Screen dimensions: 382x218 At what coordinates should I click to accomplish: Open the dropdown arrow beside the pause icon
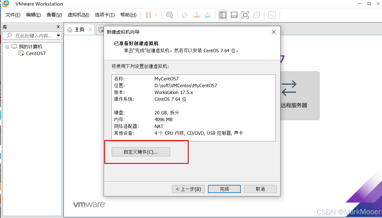point(156,15)
